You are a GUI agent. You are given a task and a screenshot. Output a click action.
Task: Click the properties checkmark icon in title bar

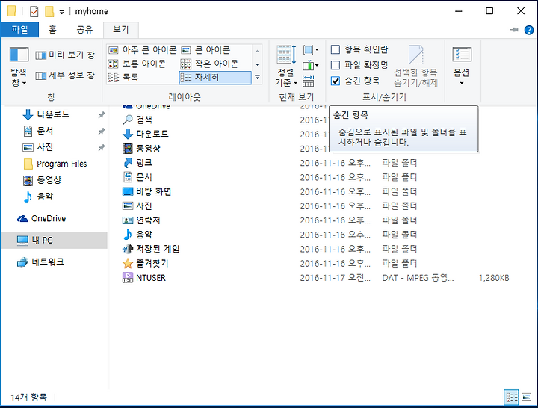pos(34,12)
